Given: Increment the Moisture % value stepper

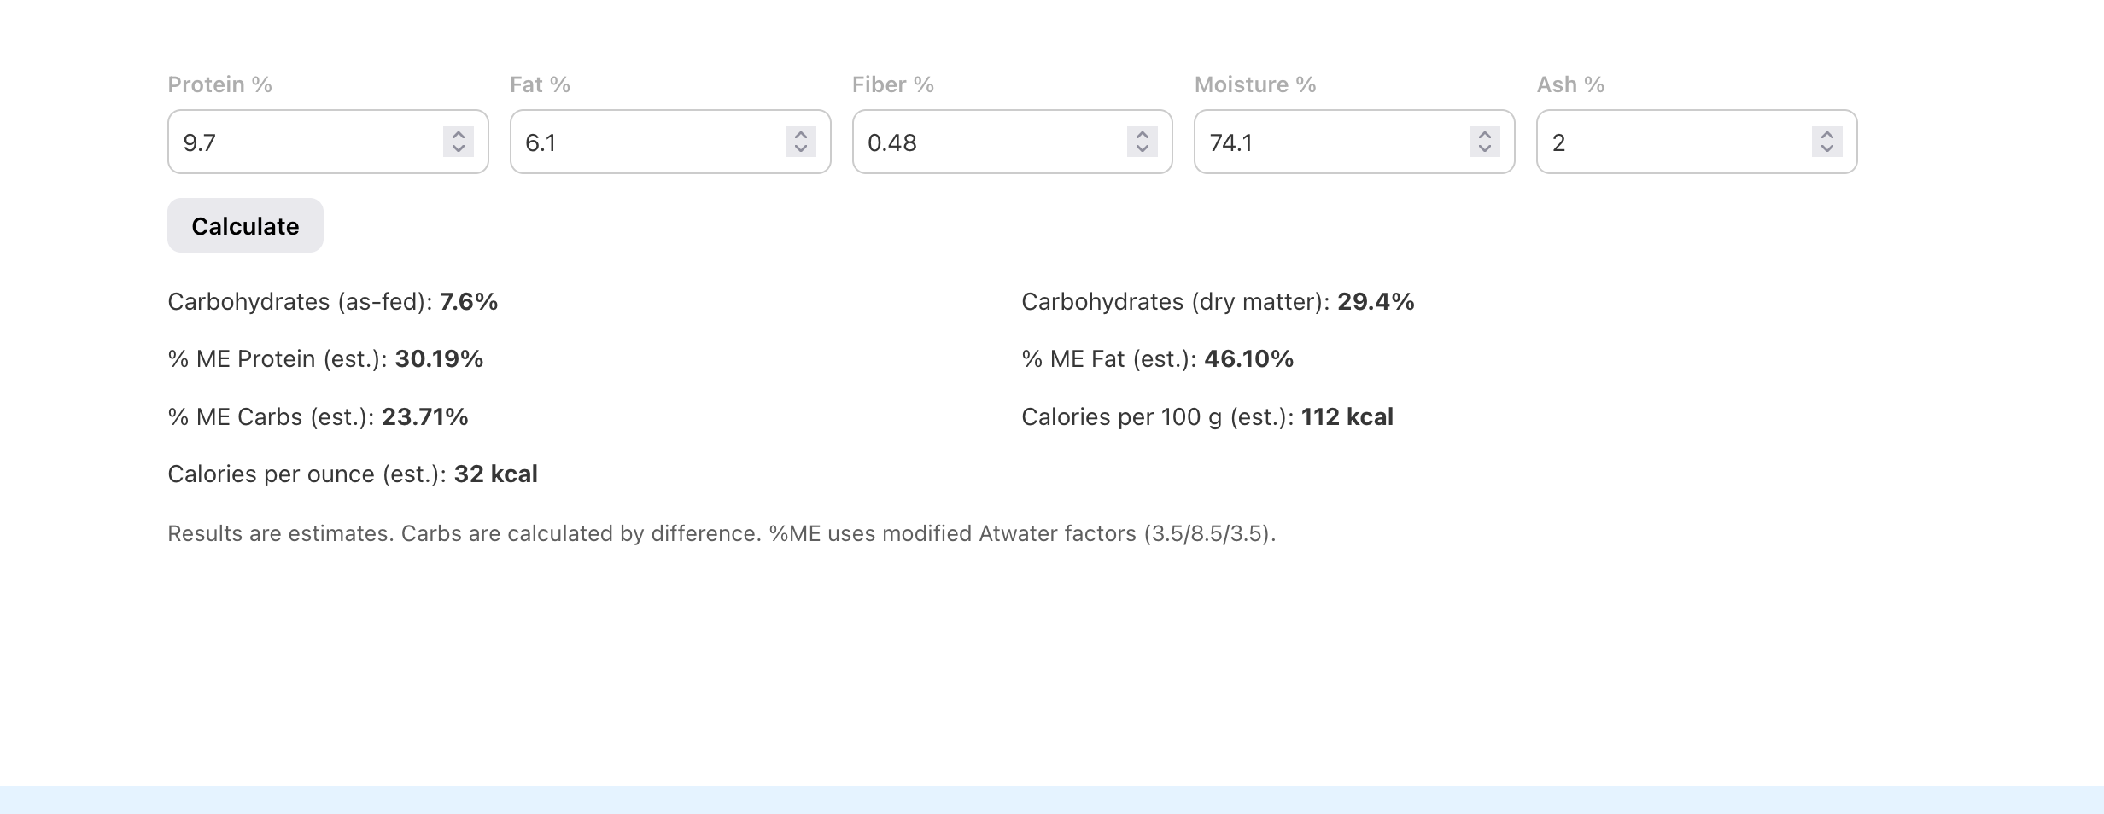Looking at the screenshot, I should pos(1484,135).
